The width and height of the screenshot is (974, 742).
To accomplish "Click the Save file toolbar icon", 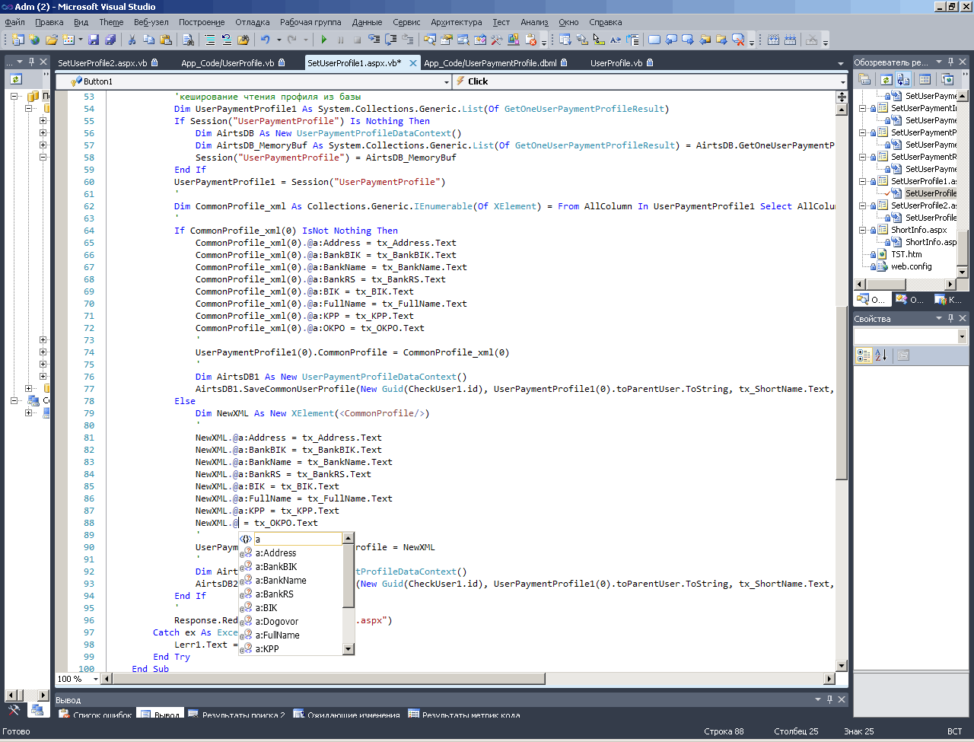I will tap(94, 40).
